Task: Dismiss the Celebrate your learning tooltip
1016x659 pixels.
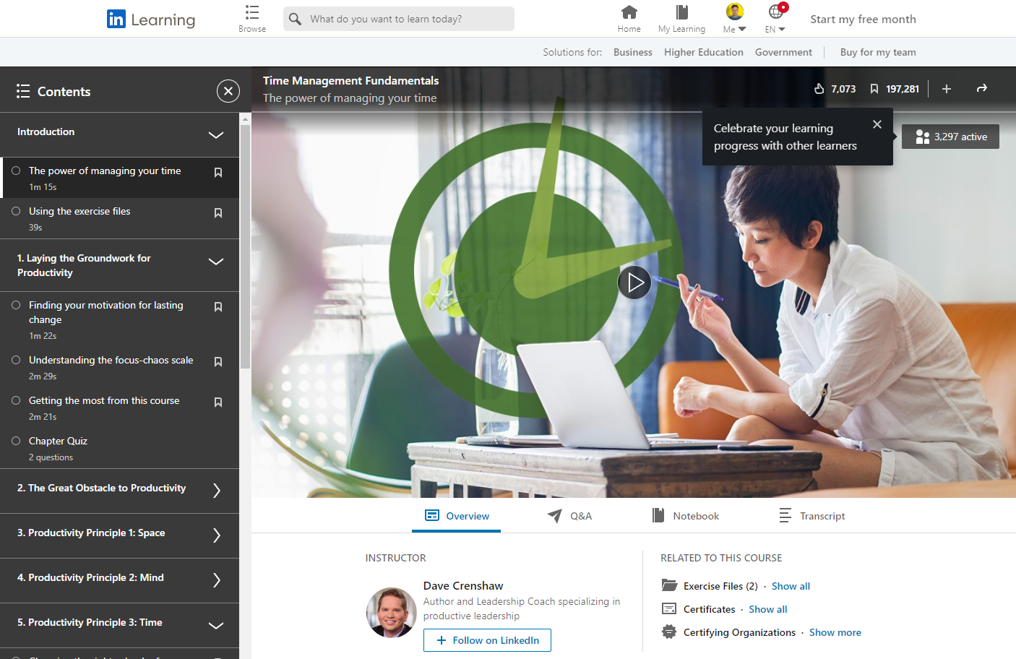Action: tap(877, 124)
